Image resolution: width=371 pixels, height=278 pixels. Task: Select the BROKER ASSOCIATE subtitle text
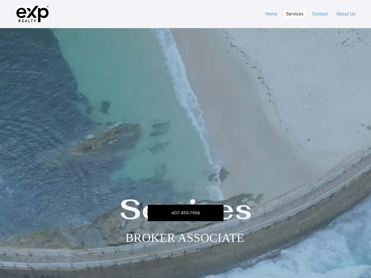click(185, 238)
